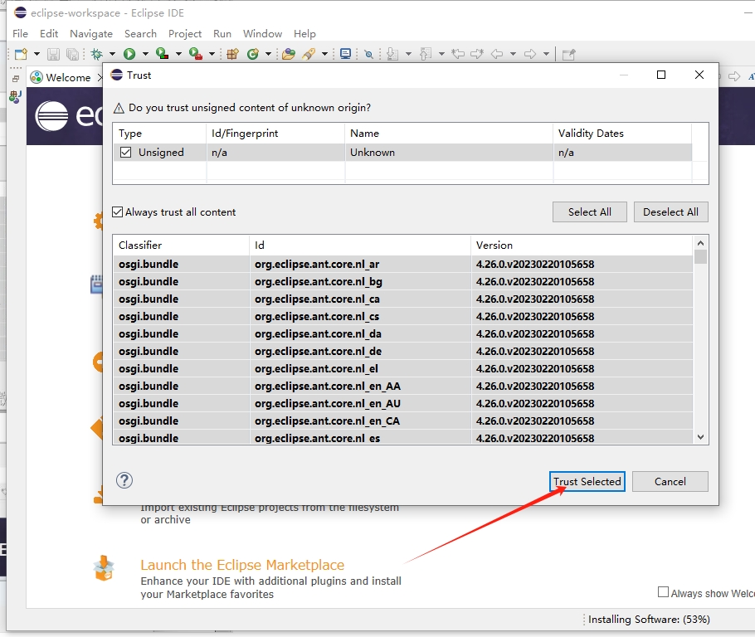Click the Version column header

pos(582,245)
